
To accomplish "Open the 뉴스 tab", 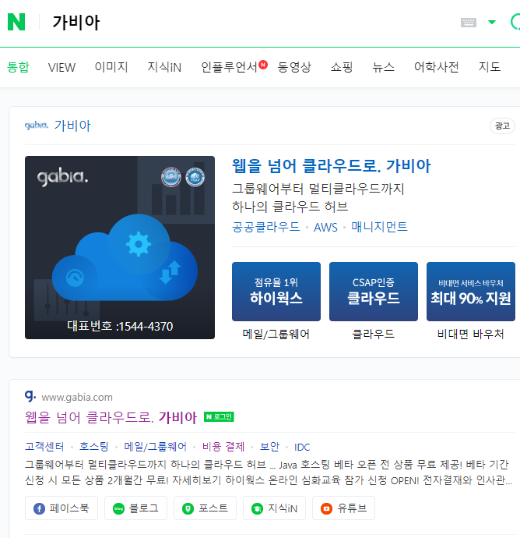I will click(383, 67).
